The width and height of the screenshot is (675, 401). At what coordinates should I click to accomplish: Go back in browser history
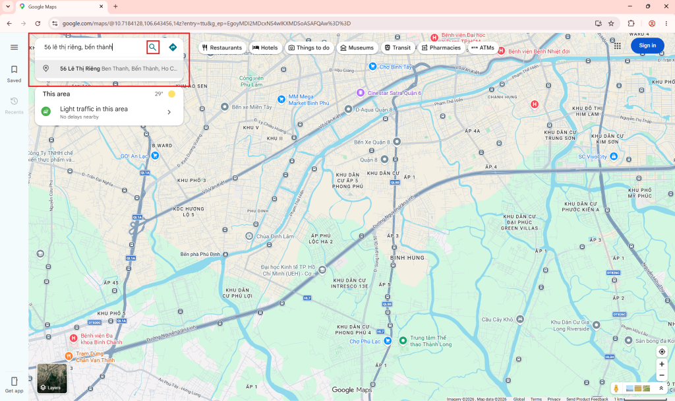click(9, 23)
